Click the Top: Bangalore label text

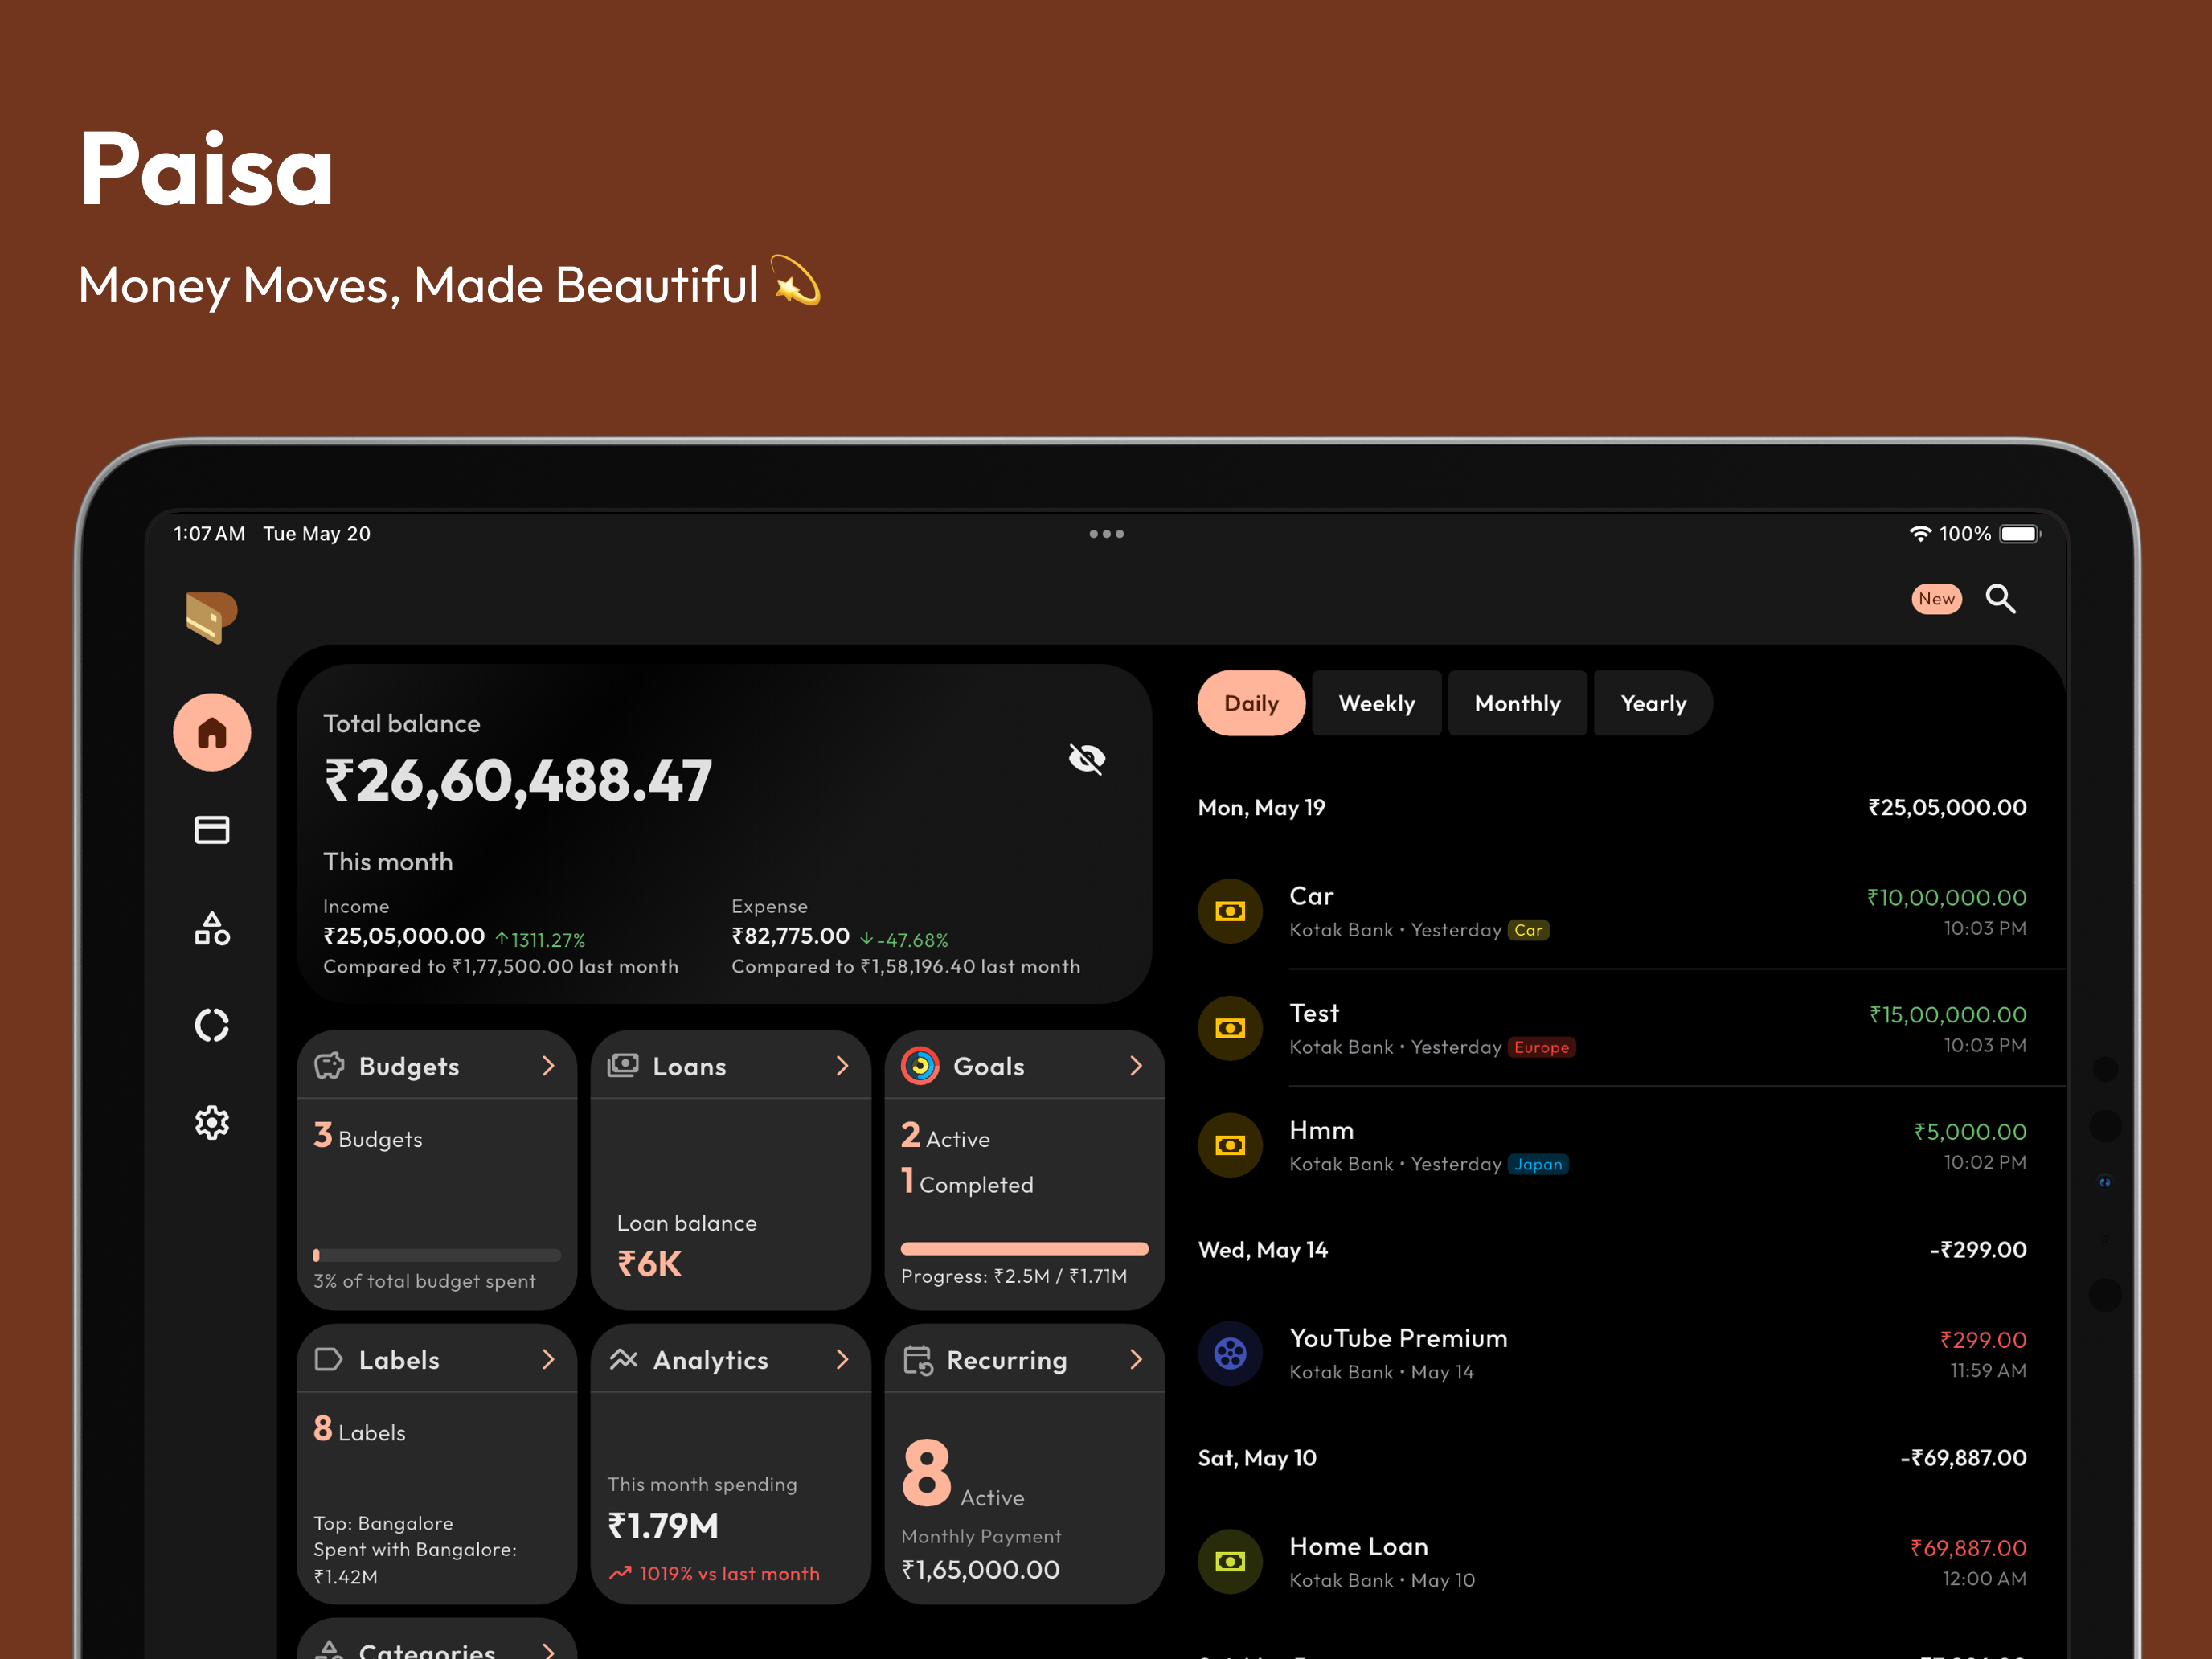383,1523
